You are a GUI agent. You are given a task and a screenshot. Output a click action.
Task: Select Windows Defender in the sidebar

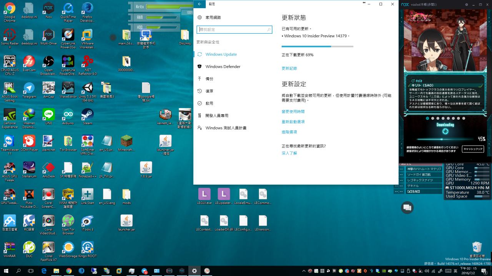click(x=223, y=67)
